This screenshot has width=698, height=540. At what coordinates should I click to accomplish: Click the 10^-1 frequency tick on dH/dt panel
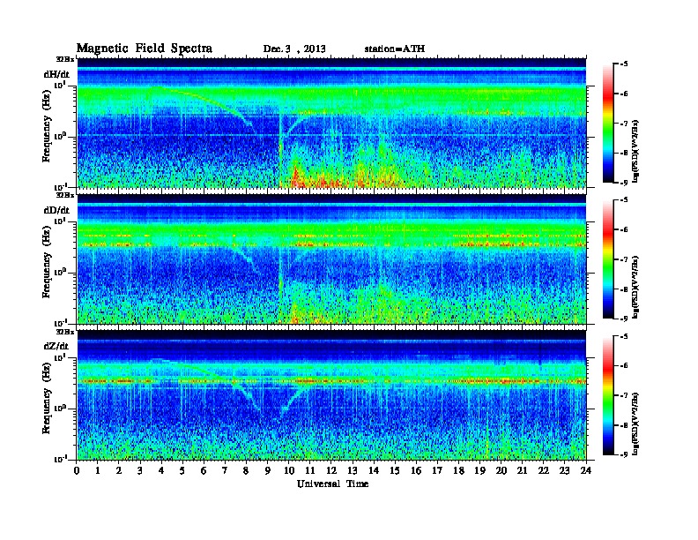click(x=60, y=186)
